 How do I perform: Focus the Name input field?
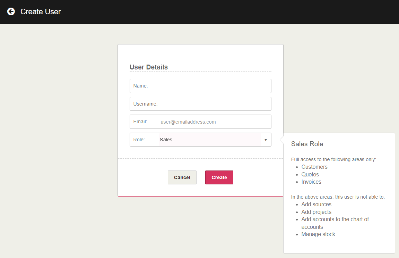pos(208,86)
